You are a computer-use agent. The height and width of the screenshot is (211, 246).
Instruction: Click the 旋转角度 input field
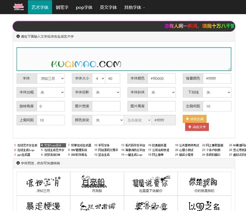[51, 106]
